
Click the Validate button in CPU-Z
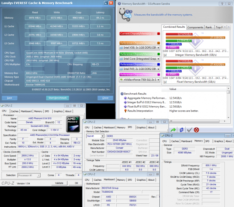59,183
